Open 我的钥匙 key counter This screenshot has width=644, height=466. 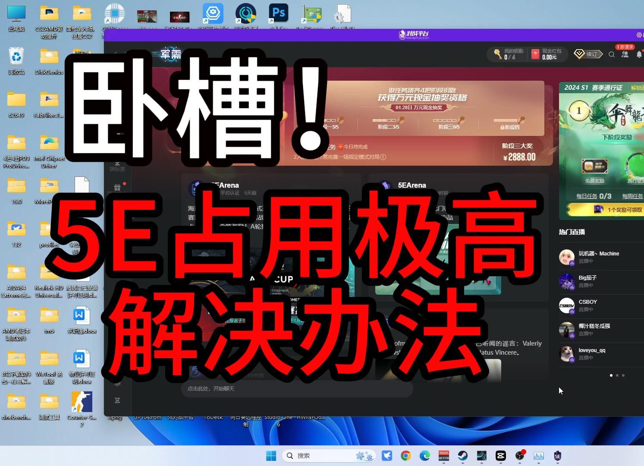pos(509,54)
